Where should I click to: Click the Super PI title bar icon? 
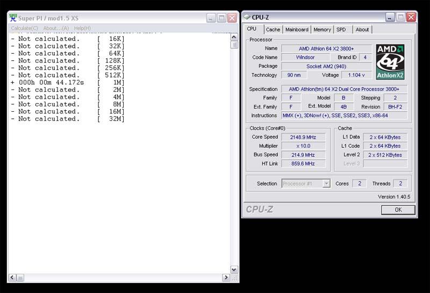click(x=13, y=18)
